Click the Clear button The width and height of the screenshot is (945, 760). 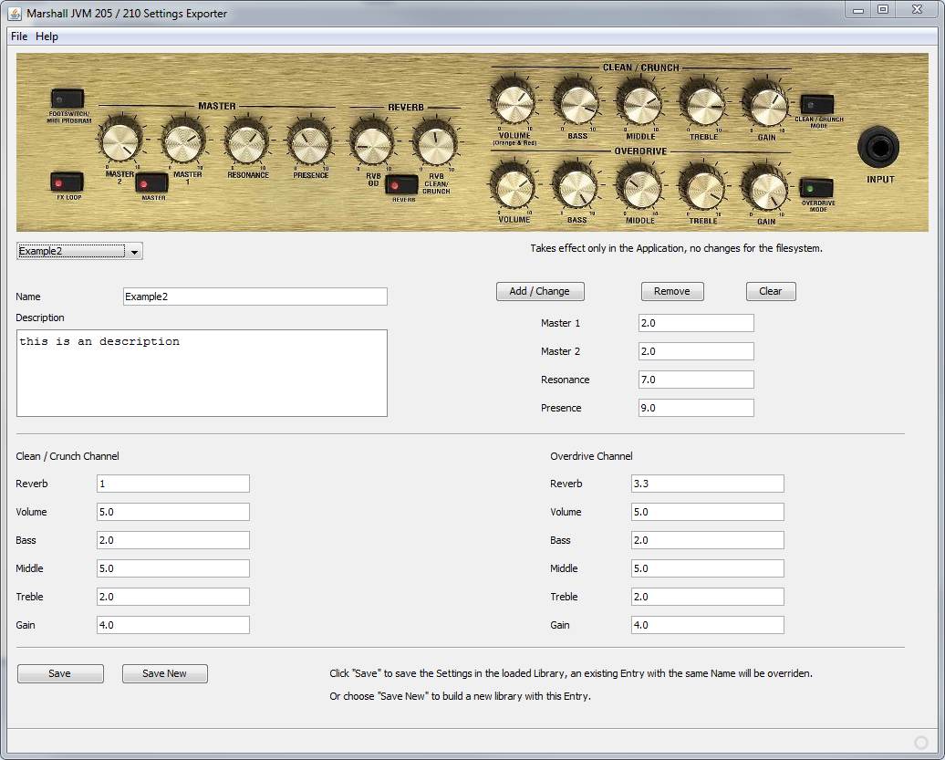pyautogui.click(x=771, y=291)
